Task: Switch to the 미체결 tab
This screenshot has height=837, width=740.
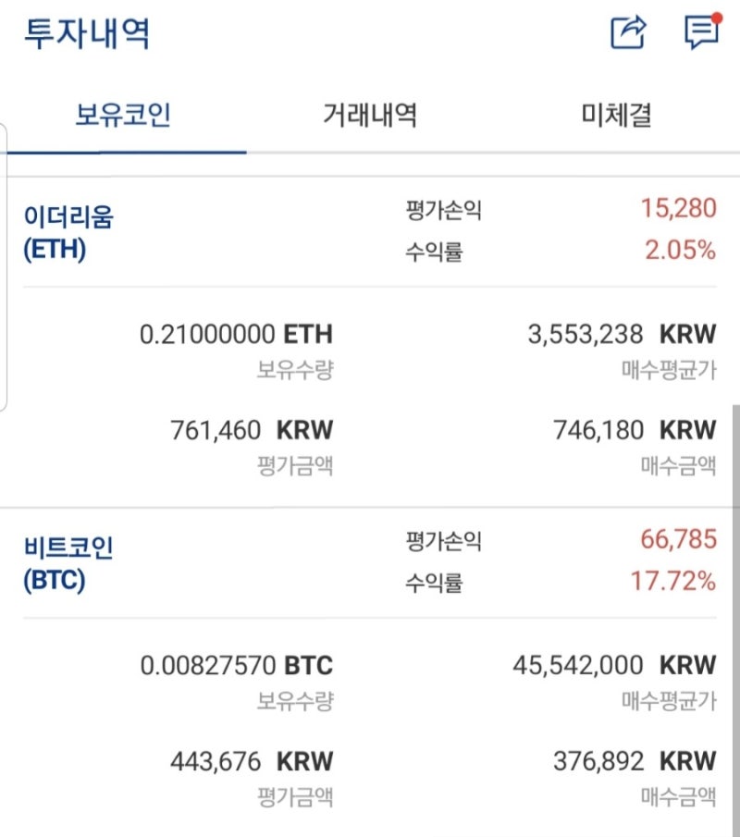Action: (616, 115)
